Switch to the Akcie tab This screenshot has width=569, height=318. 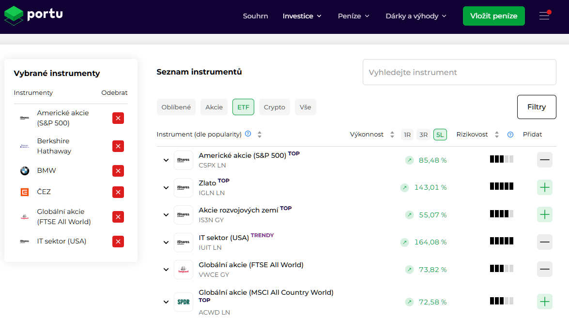tap(214, 107)
